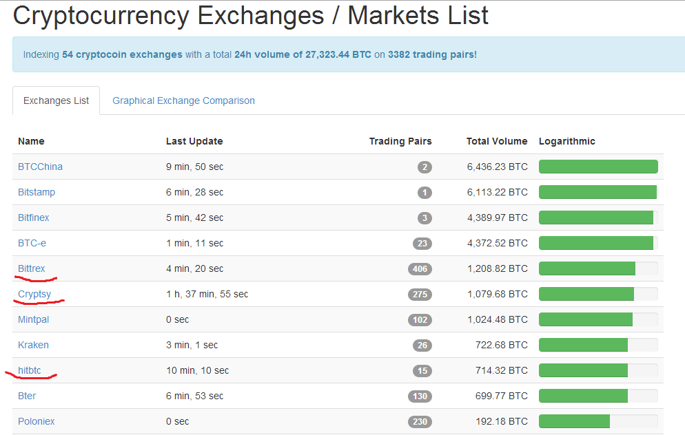The height and width of the screenshot is (435, 685).
Task: Click the 1,079.68 BTC volume value
Action: click(x=497, y=294)
